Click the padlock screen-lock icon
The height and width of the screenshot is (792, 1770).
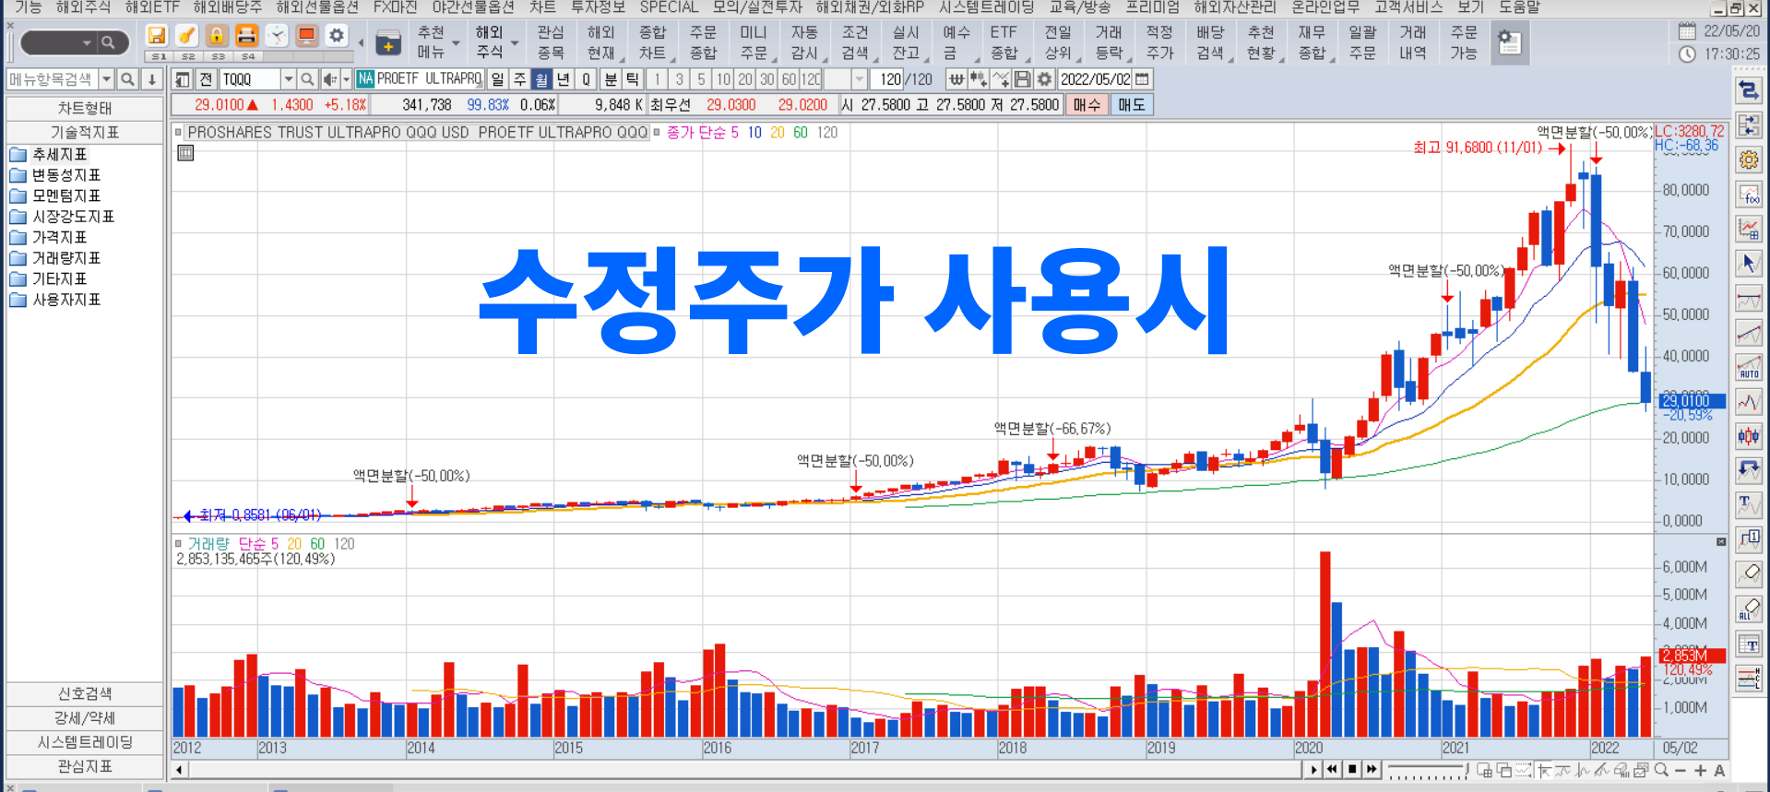point(216,36)
